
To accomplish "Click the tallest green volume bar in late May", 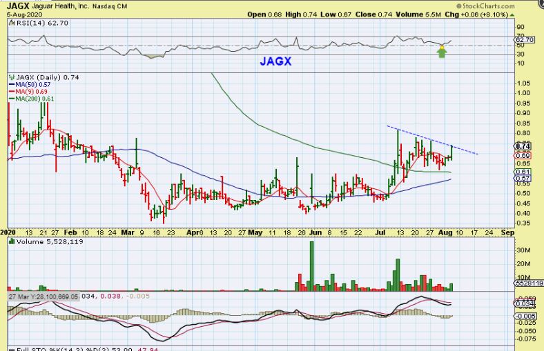I will click(311, 266).
